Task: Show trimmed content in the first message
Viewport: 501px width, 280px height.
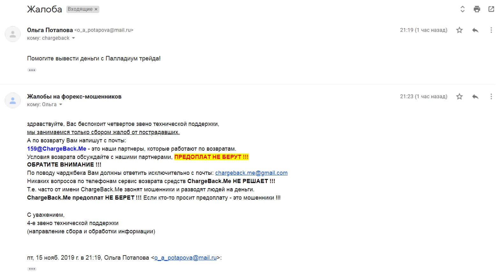Action: tap(32, 70)
